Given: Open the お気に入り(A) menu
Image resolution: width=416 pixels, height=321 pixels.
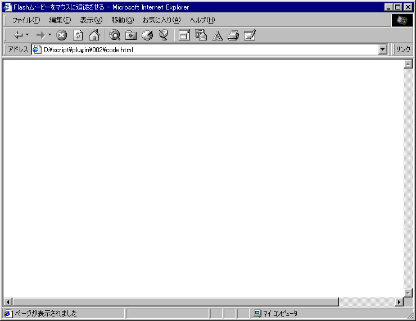Looking at the screenshot, I should click(x=161, y=20).
